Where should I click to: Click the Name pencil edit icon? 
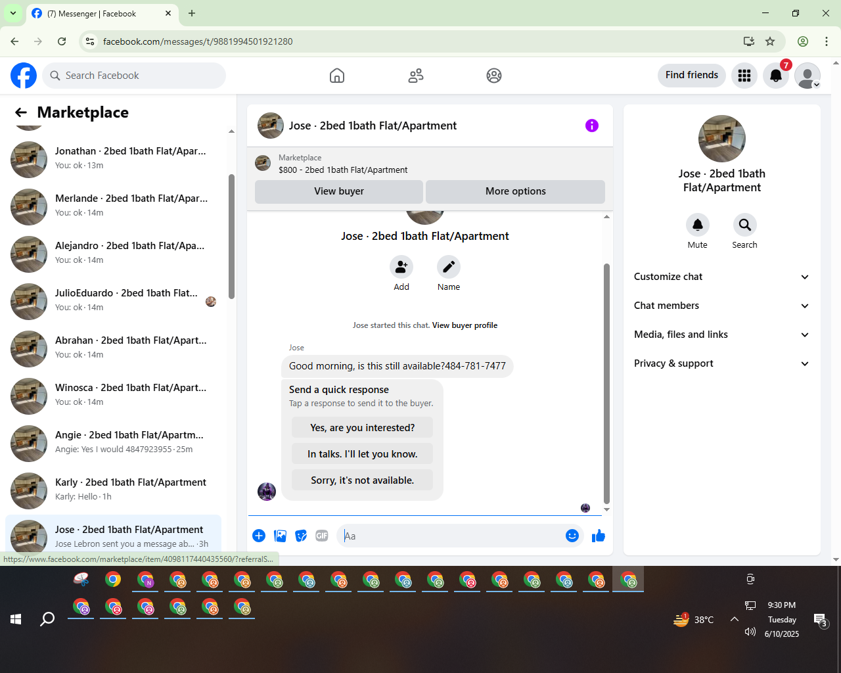[x=449, y=267]
